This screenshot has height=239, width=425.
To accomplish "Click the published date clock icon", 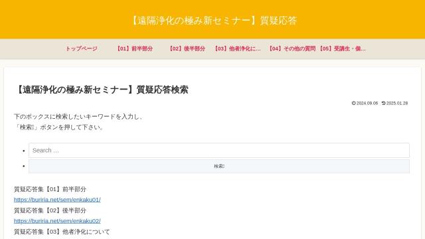I will pos(353,104).
